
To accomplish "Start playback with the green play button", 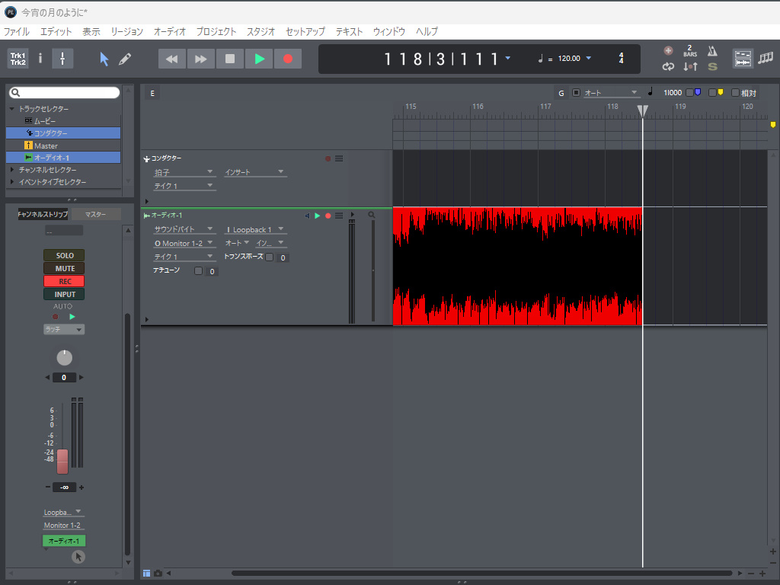I will (259, 59).
